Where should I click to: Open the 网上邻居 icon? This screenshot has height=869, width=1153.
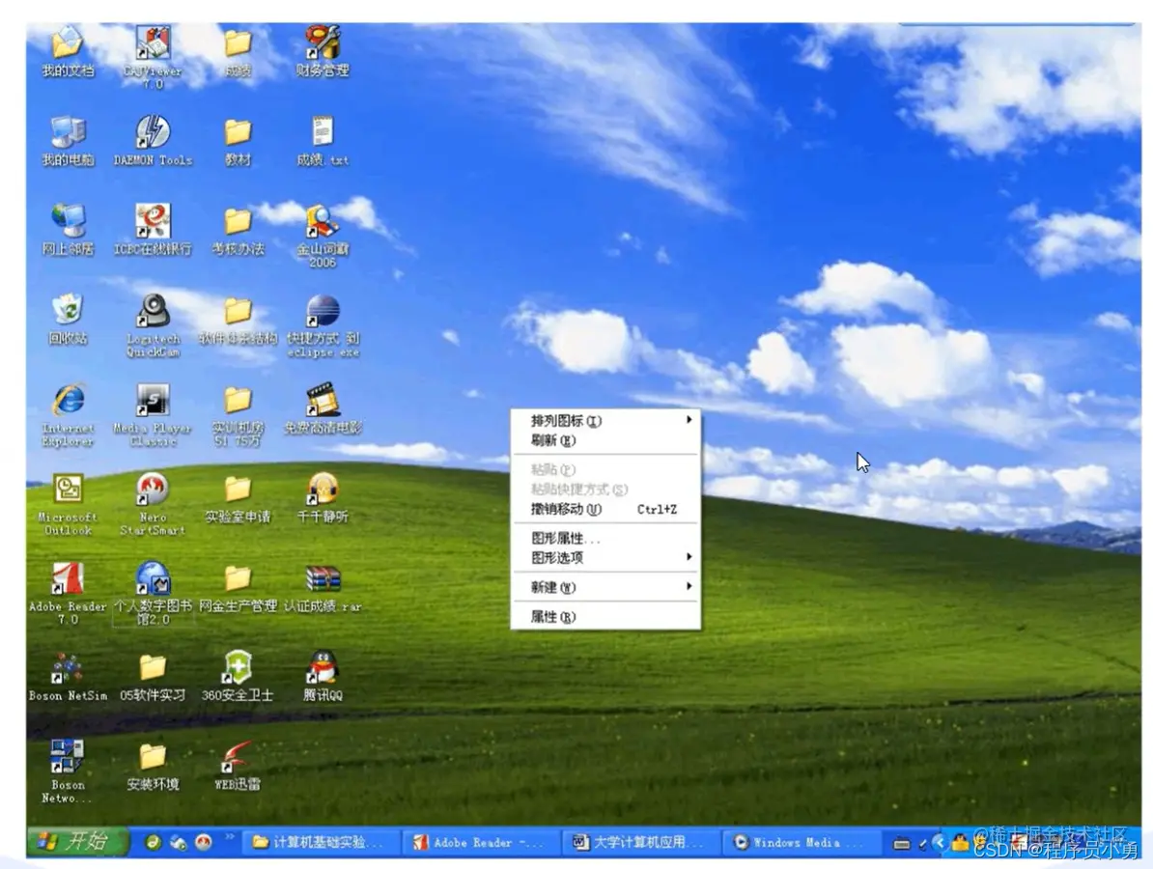pos(68,230)
